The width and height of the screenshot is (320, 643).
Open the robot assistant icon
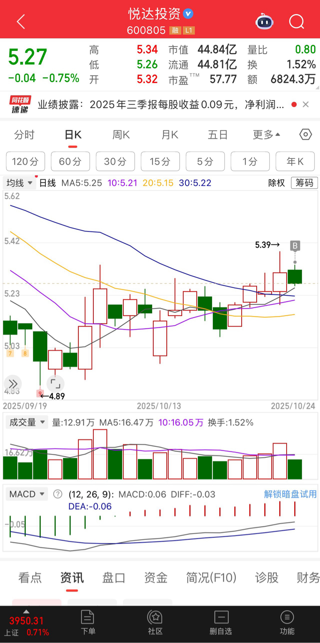pyautogui.click(x=265, y=21)
